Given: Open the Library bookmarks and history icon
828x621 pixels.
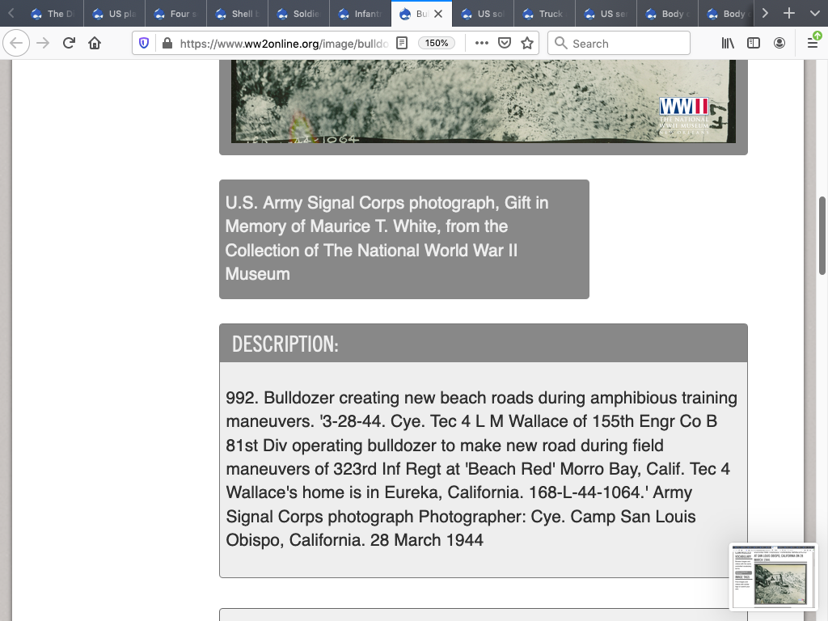Looking at the screenshot, I should point(728,44).
